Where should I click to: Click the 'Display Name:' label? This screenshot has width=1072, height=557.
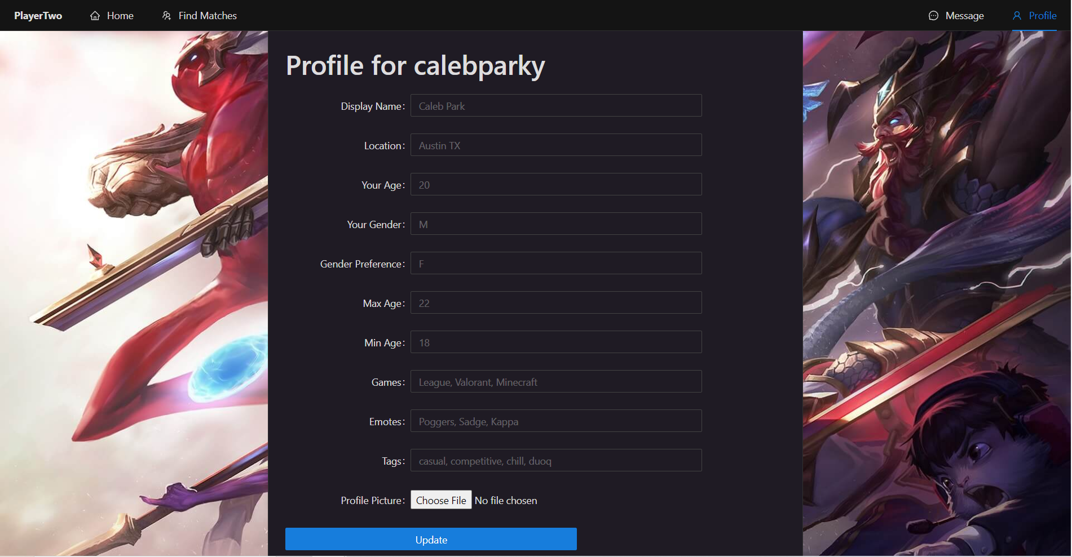coord(373,106)
